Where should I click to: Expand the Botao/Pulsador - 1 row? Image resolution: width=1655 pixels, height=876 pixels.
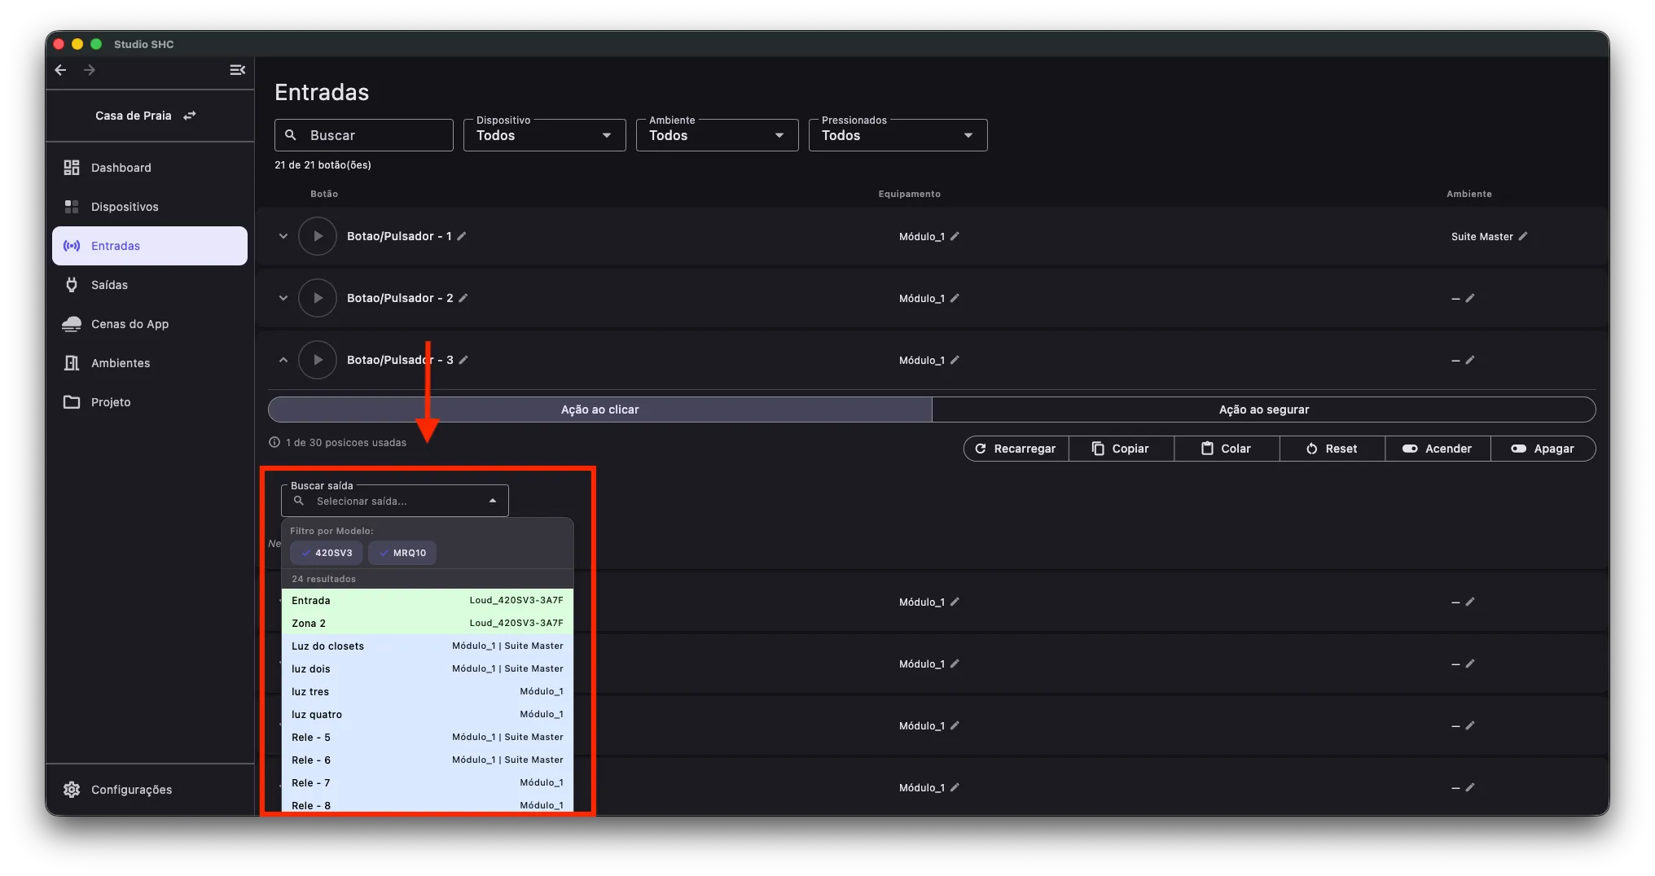[x=283, y=236]
